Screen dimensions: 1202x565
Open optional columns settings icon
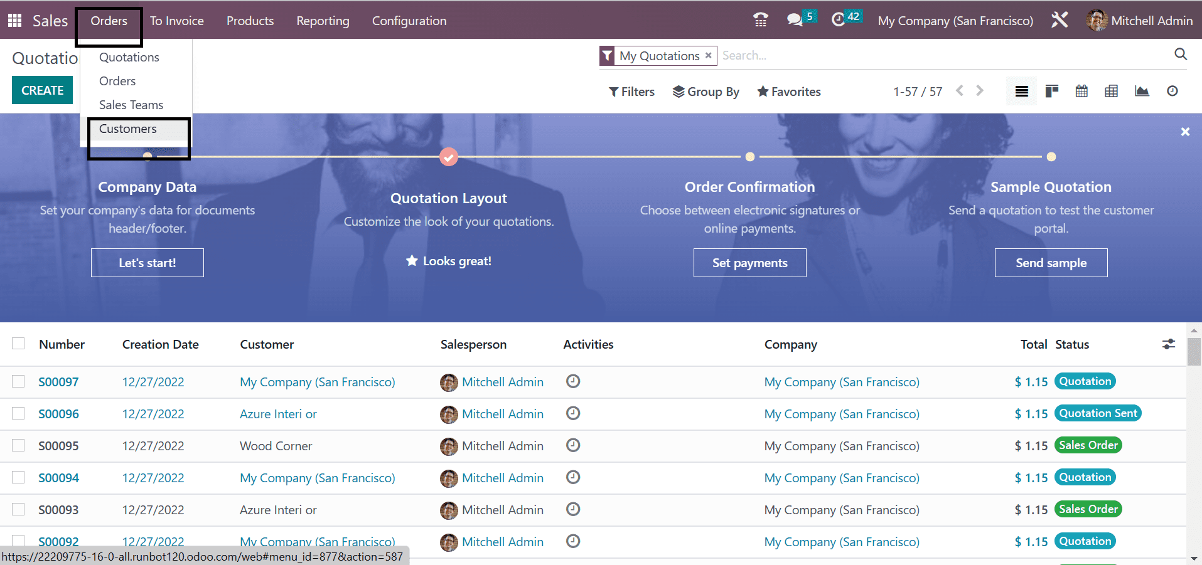[1168, 344]
